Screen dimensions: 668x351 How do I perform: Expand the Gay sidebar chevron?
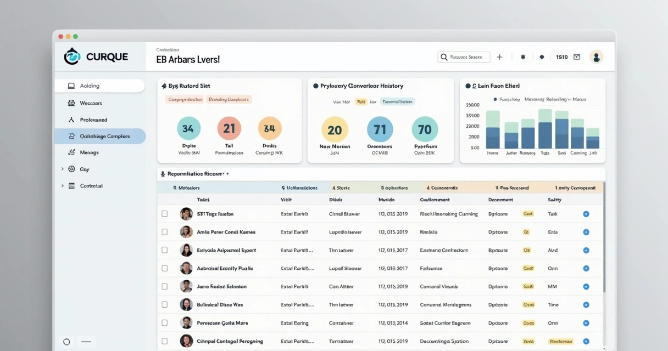point(62,169)
